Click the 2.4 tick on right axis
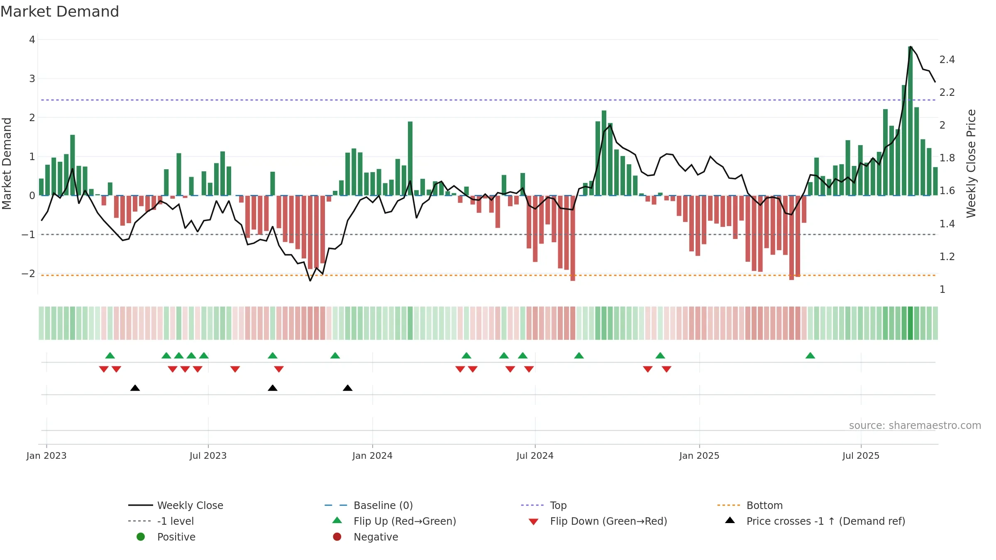 [947, 60]
